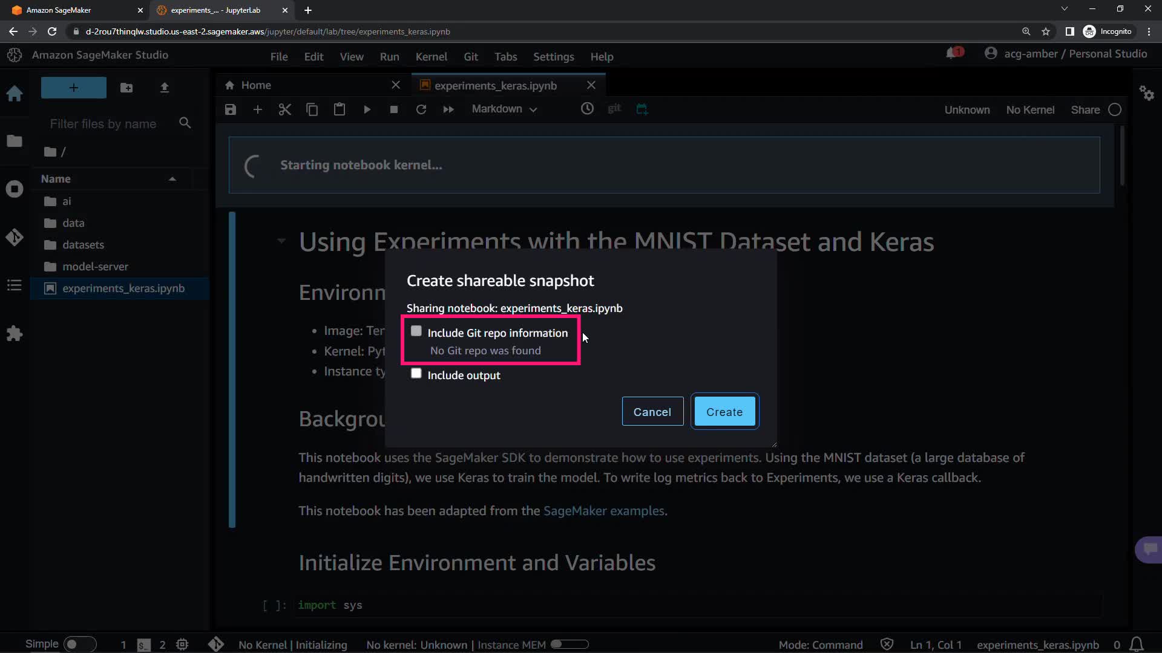Click the Create button
This screenshot has height=653, width=1162.
(724, 412)
